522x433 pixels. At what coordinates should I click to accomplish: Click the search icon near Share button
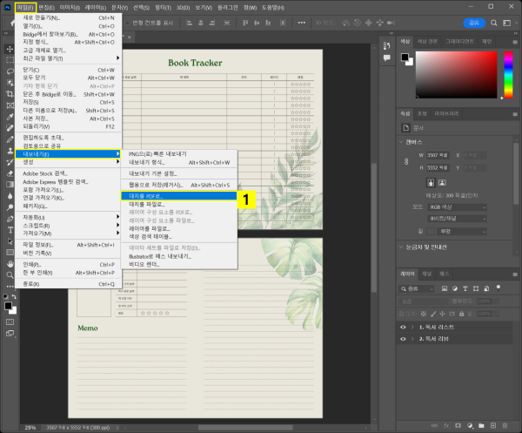click(x=494, y=23)
